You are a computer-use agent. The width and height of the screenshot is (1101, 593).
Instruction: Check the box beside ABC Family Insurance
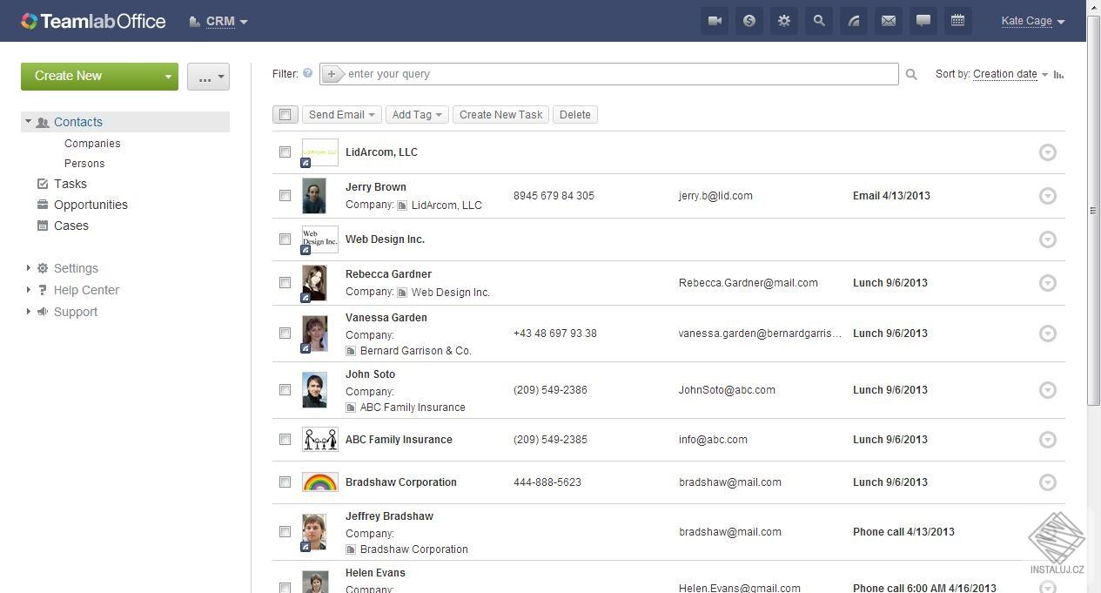[x=285, y=440]
